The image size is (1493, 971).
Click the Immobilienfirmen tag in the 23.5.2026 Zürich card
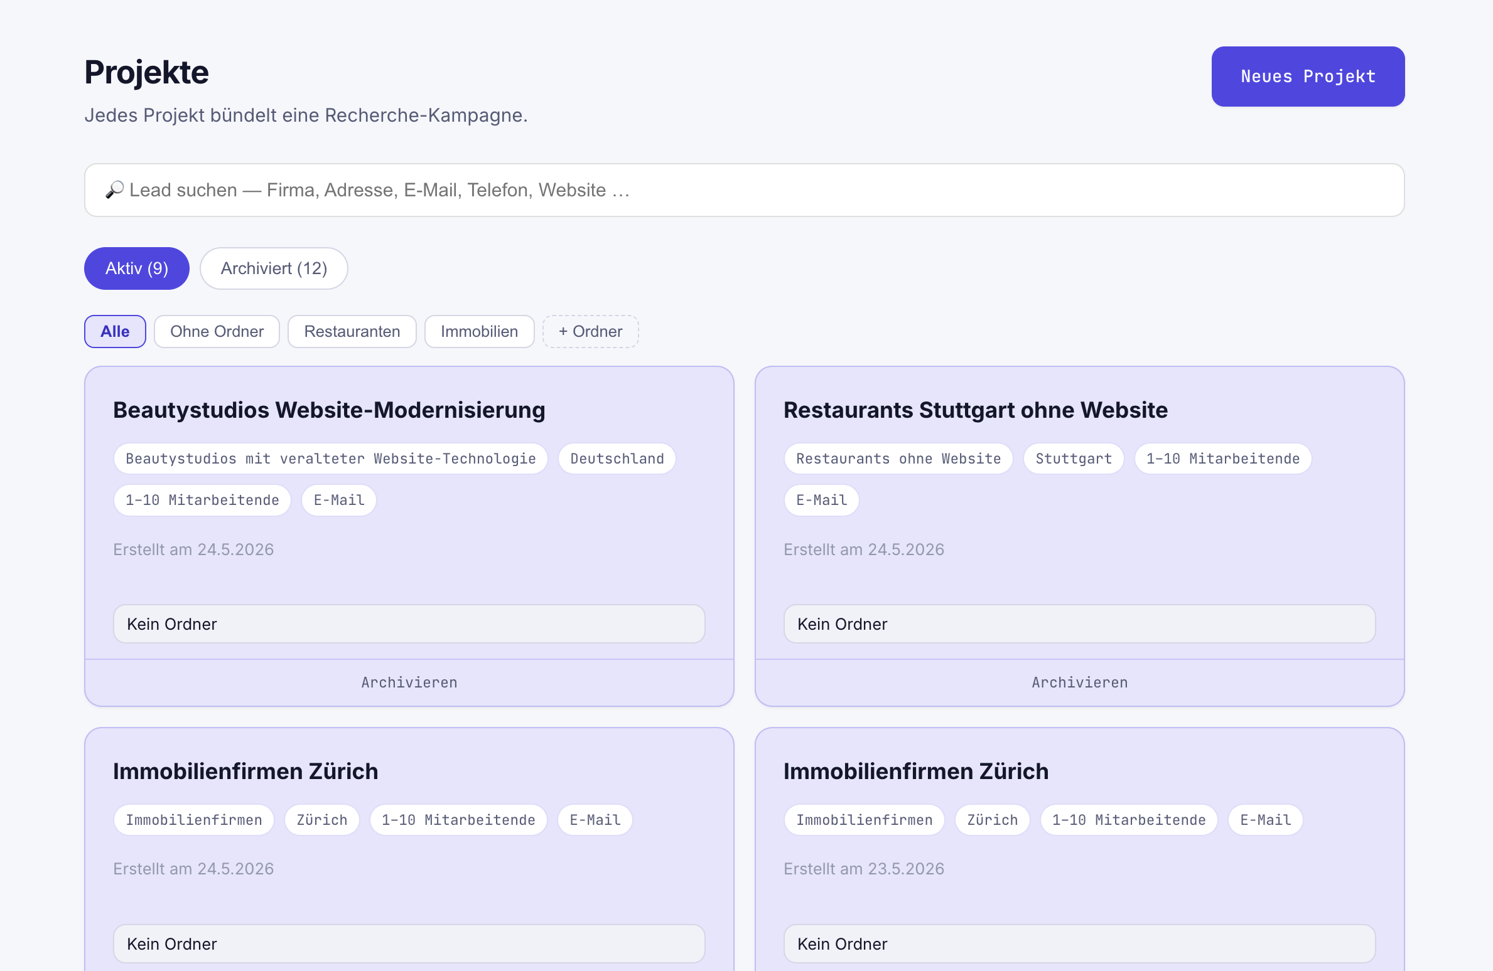coord(865,820)
